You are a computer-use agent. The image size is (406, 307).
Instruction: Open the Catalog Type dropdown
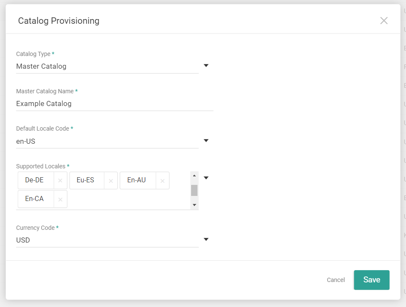[x=206, y=65]
